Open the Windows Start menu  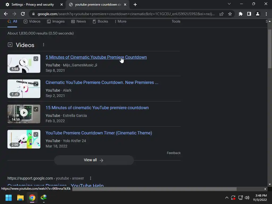[x=8, y=198]
